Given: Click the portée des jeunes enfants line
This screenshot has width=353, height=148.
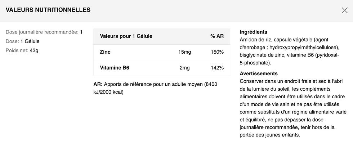Looking at the screenshot, I should pyautogui.click(x=269, y=135).
